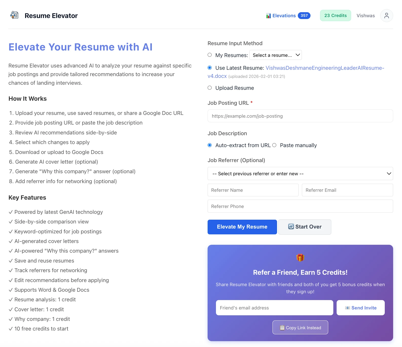The width and height of the screenshot is (402, 347).
Task: Open the latest resume docx link
Action: 324,68
